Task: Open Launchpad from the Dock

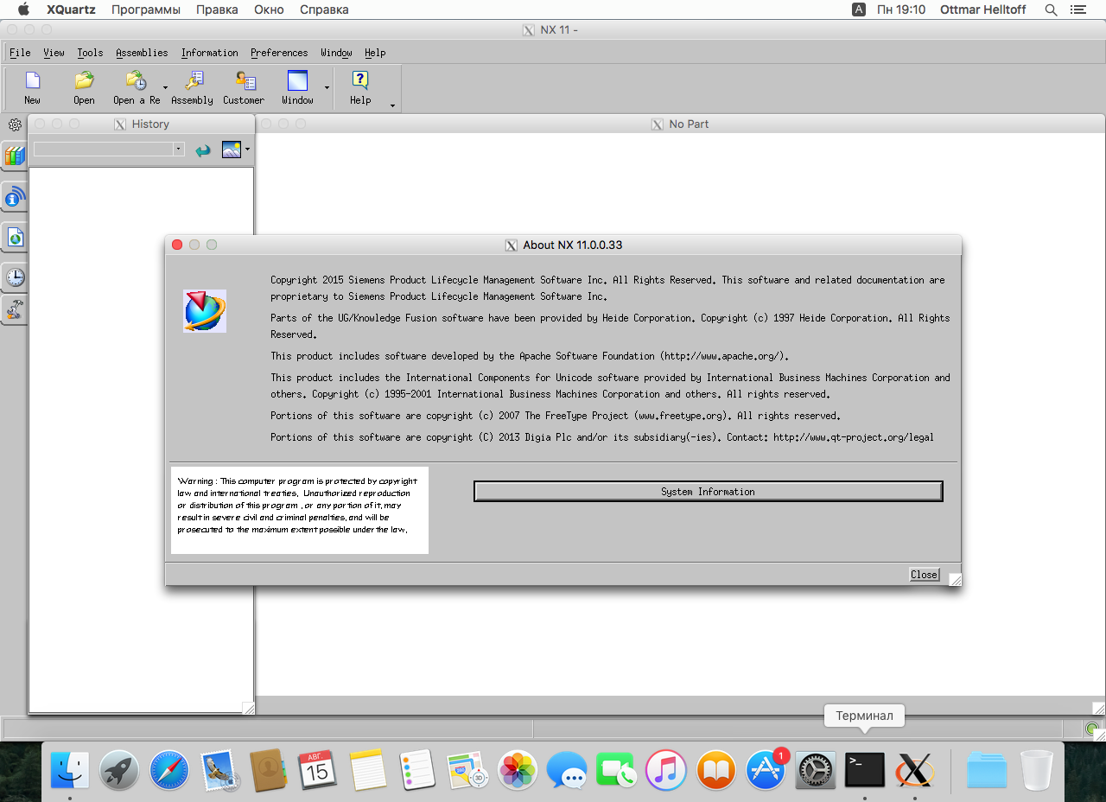Action: pos(119,768)
